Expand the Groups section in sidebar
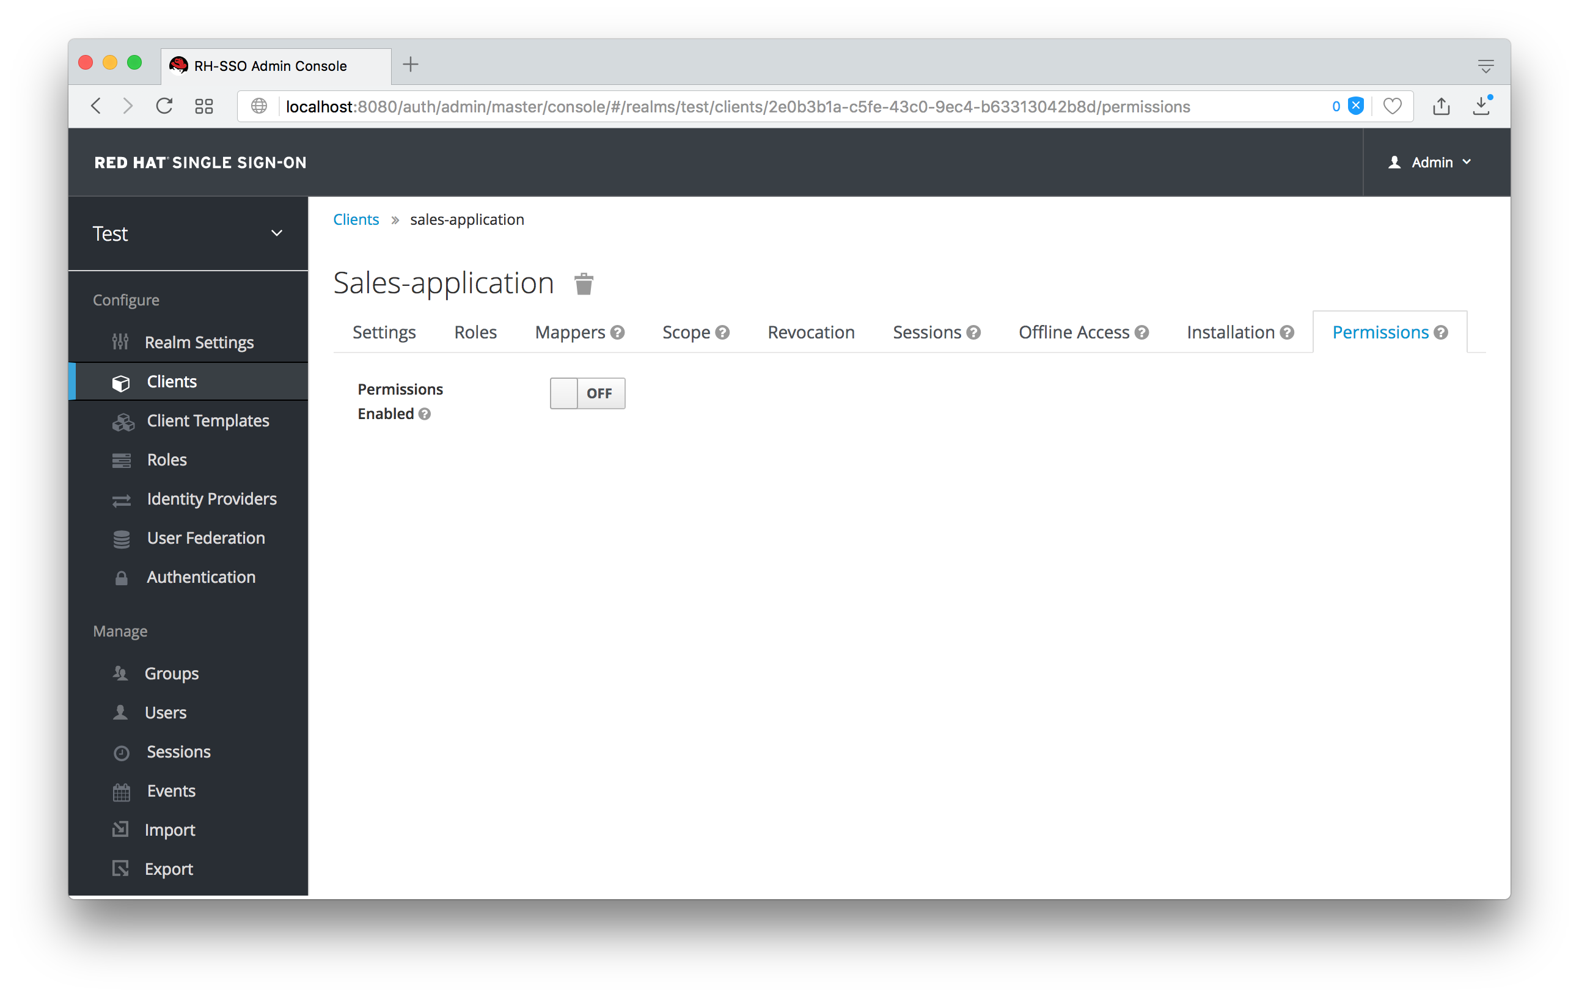This screenshot has width=1579, height=997. 171,673
